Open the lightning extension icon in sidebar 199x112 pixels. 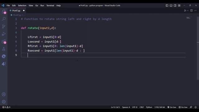pyautogui.click(x=4, y=64)
